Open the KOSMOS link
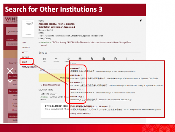The height and width of the screenshot is (132, 175). (x=74, y=68)
